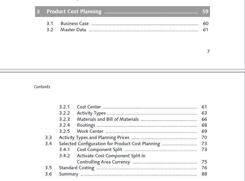
Task: Go to 3.2.4 Routings
Action: click(x=133, y=125)
